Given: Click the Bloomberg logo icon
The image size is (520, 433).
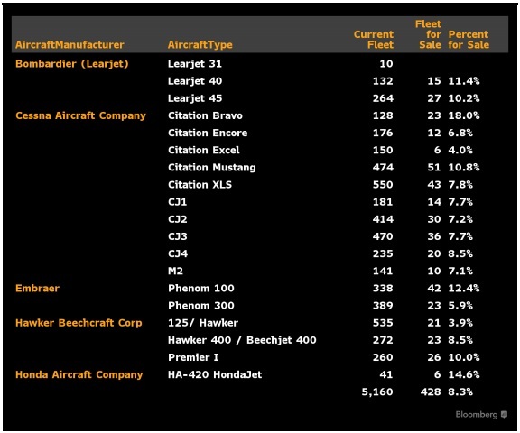Looking at the screenshot, I should click(x=504, y=414).
